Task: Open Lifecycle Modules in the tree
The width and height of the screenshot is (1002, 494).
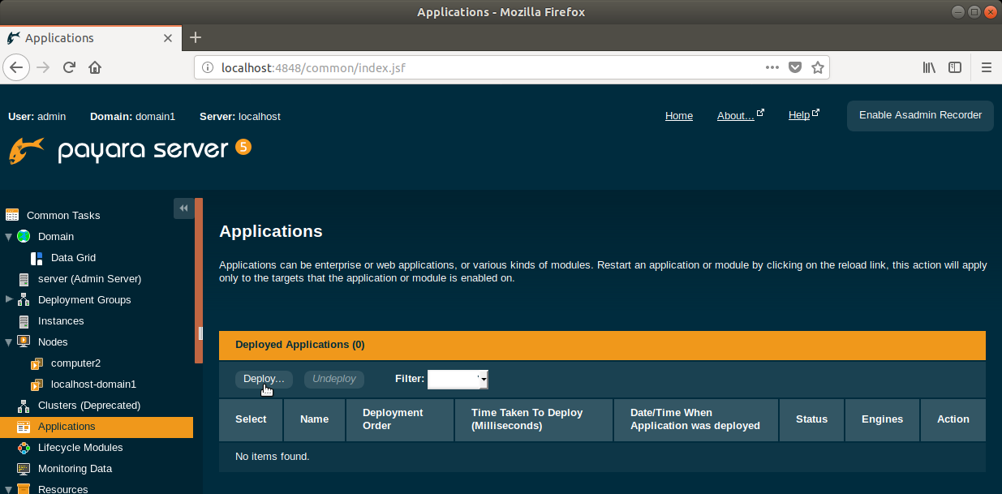Action: point(80,448)
